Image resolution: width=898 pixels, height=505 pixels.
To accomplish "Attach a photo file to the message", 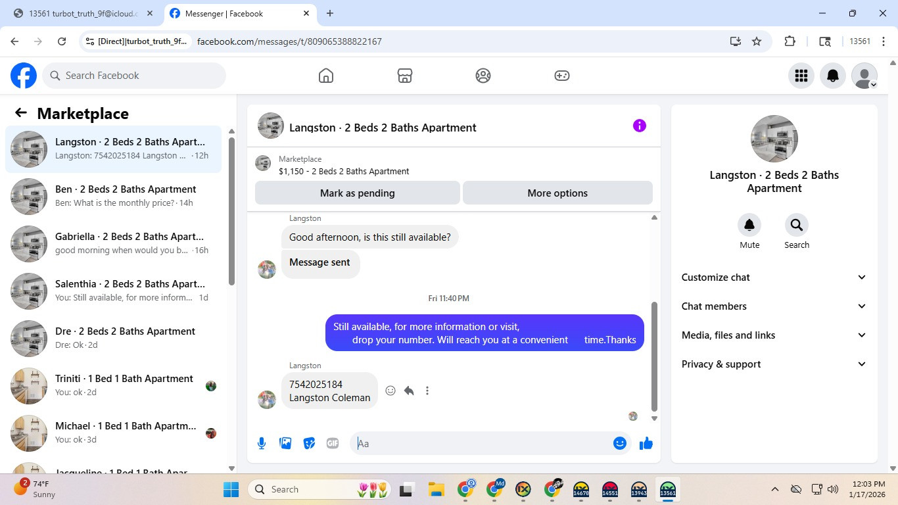I will pos(285,443).
